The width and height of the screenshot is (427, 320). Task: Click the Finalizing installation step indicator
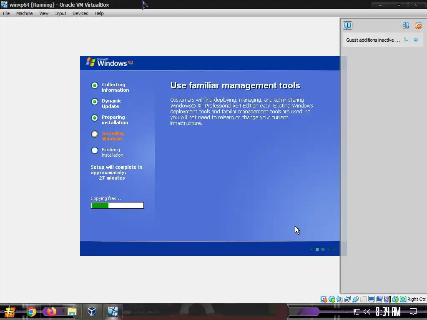[x=95, y=150]
